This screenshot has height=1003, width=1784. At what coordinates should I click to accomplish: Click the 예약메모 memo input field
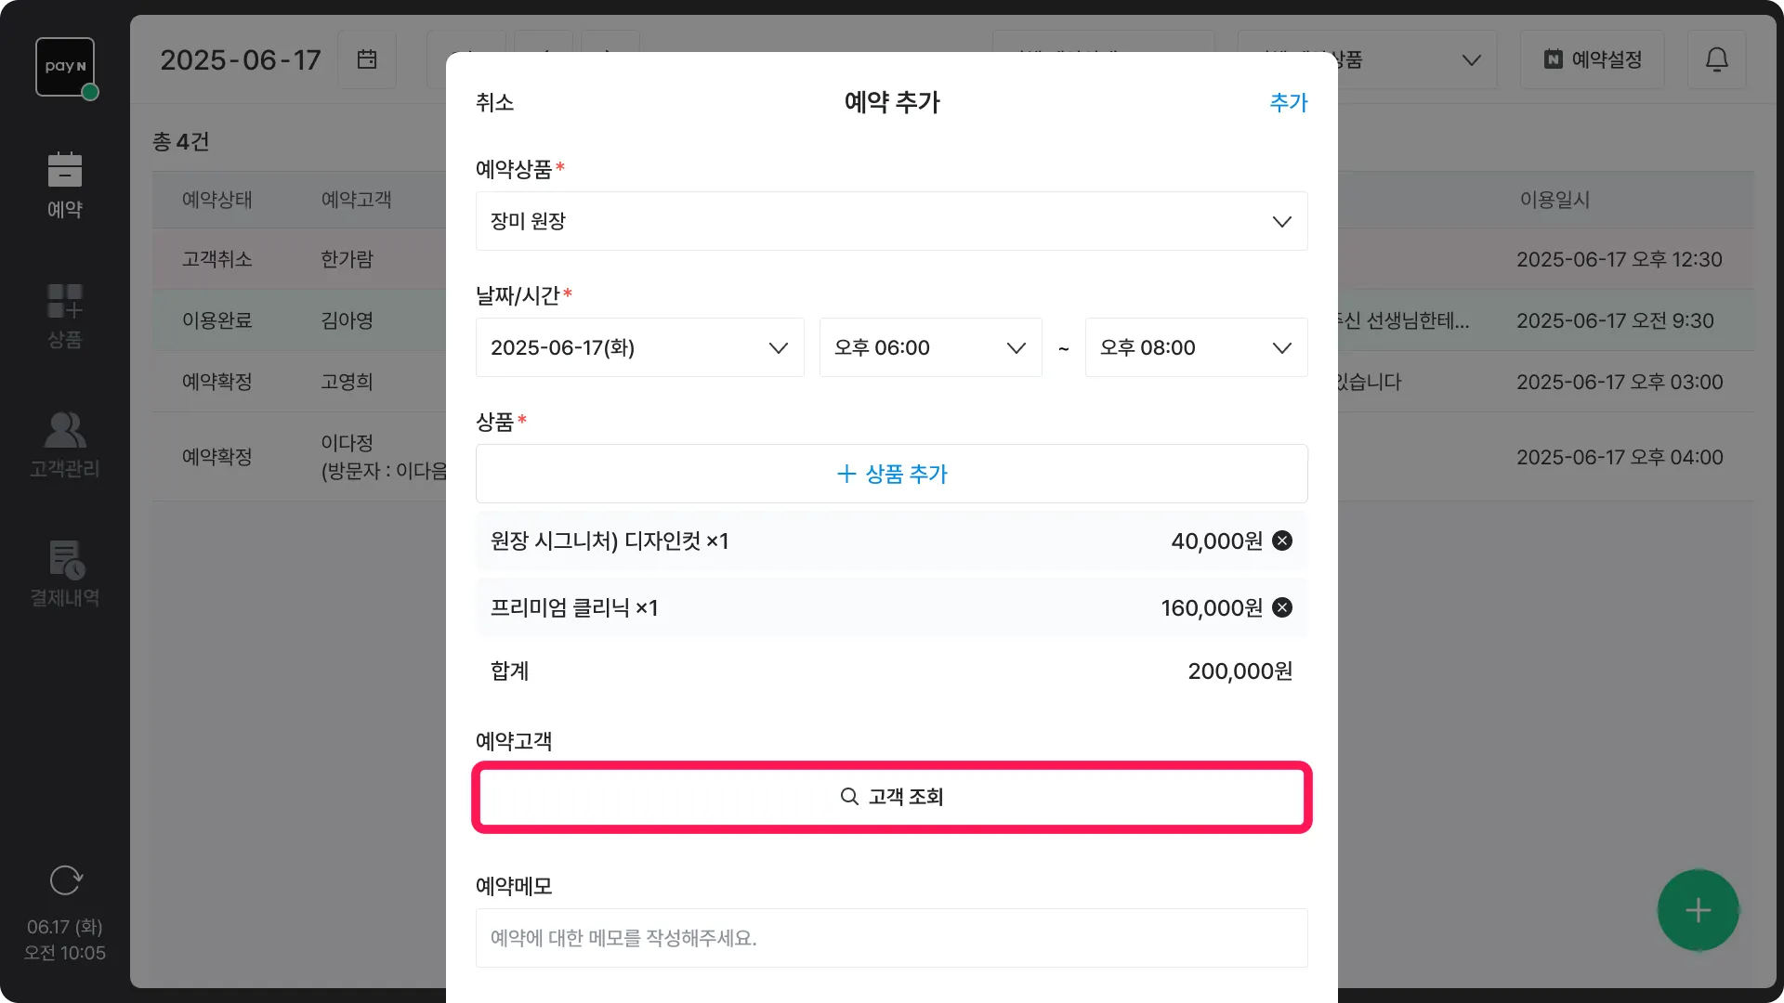[891, 938]
